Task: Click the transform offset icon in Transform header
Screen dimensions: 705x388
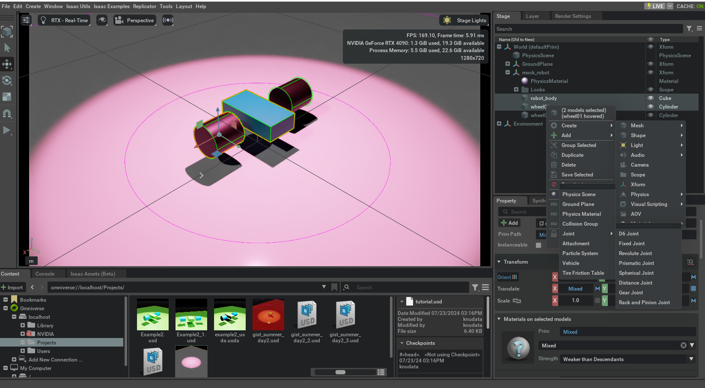Action: 690,262
